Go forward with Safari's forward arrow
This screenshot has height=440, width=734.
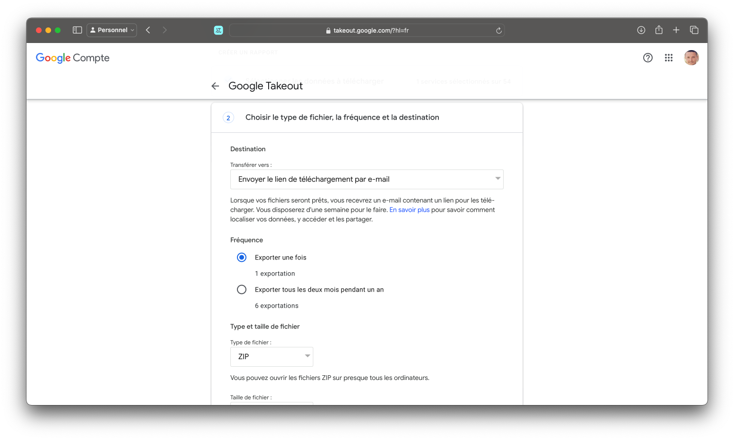pyautogui.click(x=165, y=30)
